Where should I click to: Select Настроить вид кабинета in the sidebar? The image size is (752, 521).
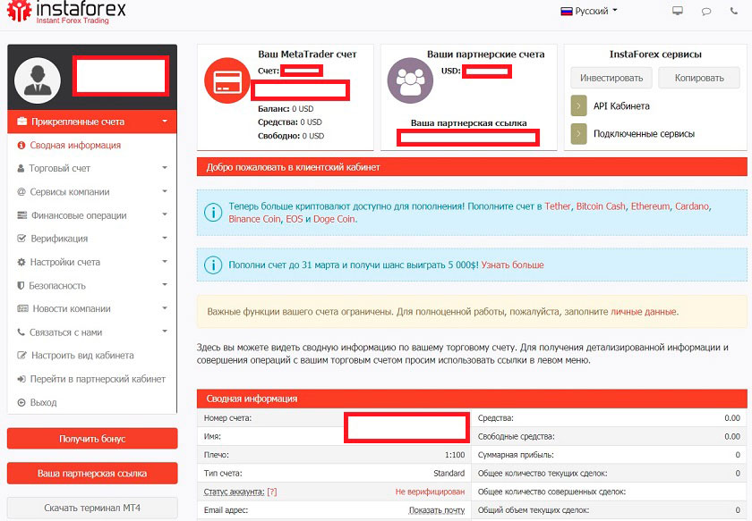(x=82, y=356)
